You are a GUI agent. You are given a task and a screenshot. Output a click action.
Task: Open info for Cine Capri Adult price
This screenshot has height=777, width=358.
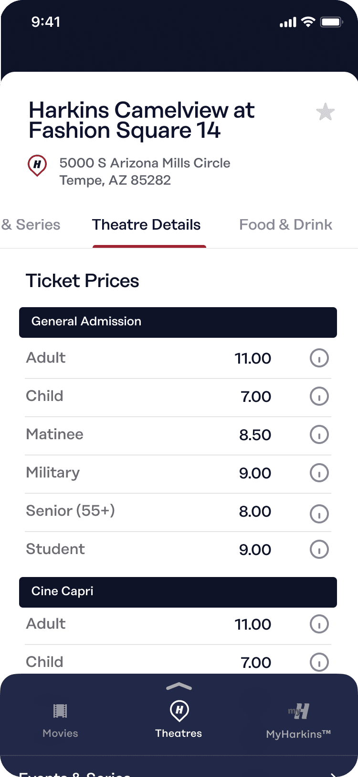(x=319, y=624)
